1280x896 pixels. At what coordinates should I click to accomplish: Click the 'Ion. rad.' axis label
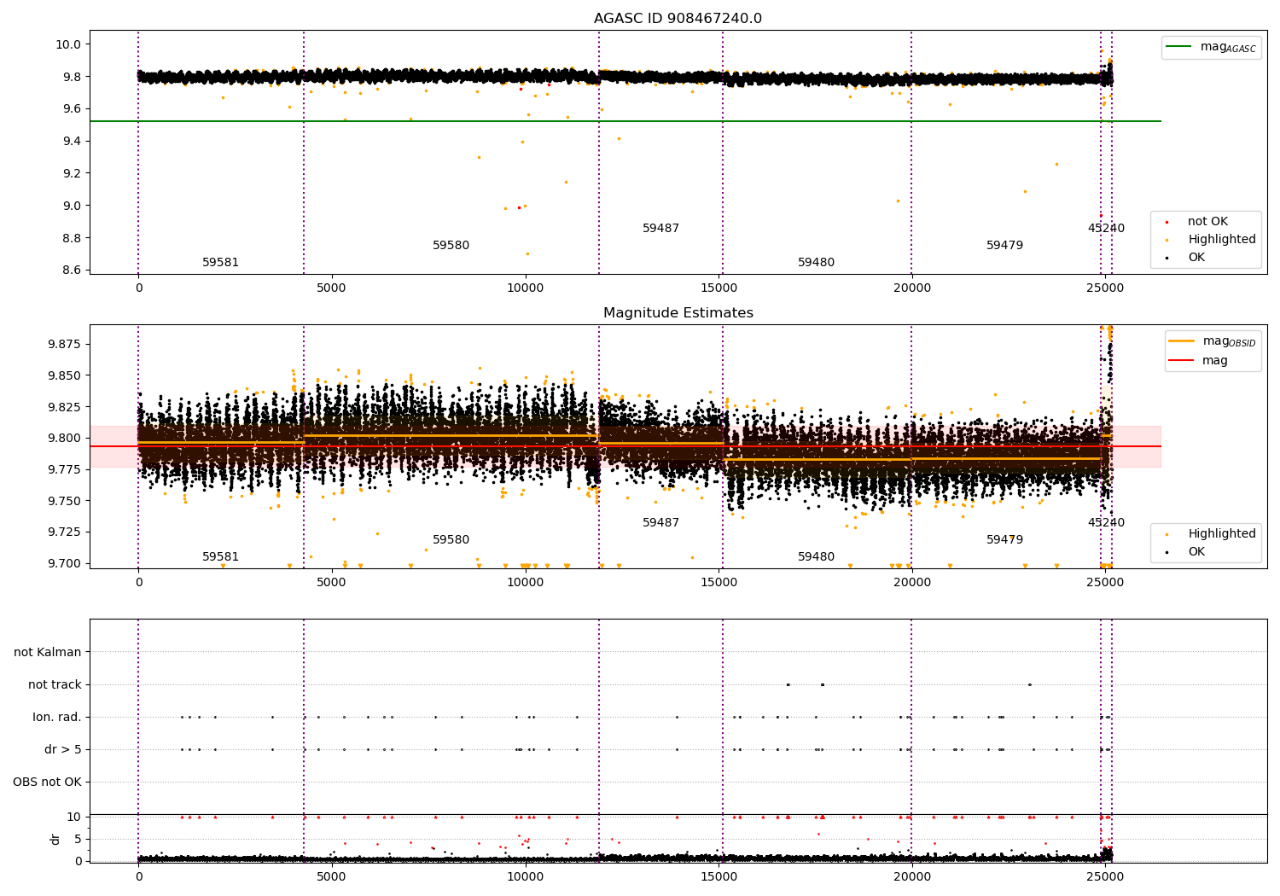57,718
